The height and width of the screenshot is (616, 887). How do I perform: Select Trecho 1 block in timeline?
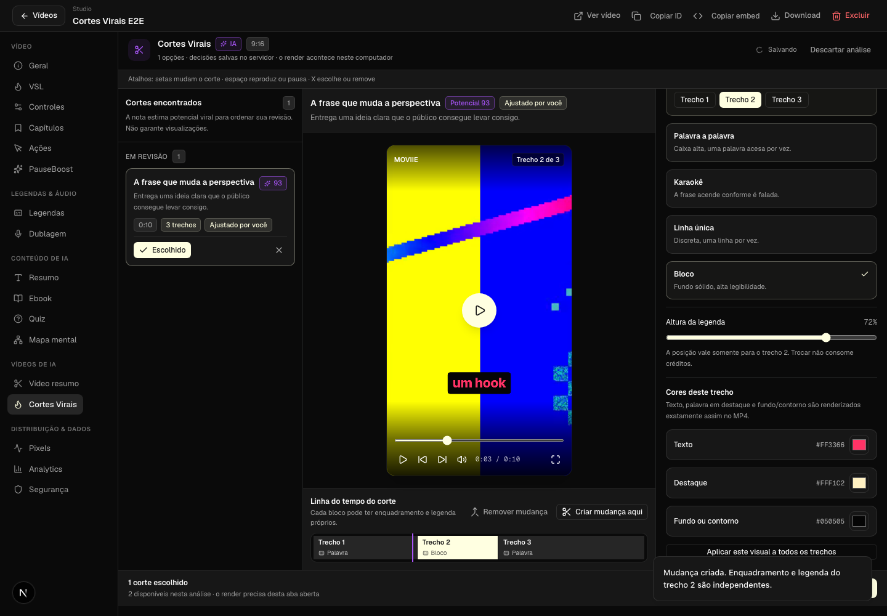coord(363,548)
